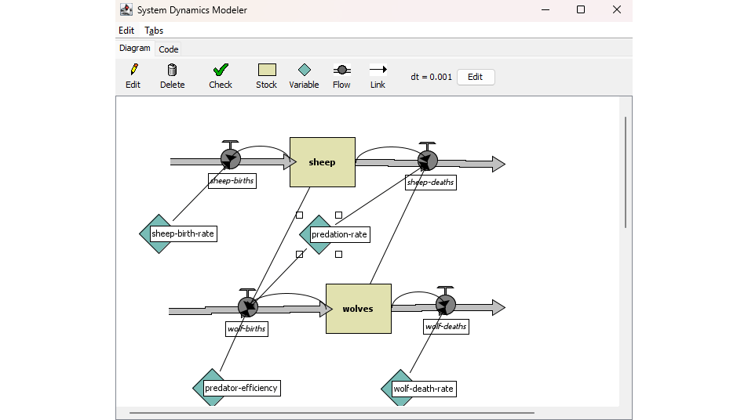Click the predation-rate label
This screenshot has width=748, height=420.
pyautogui.click(x=340, y=234)
